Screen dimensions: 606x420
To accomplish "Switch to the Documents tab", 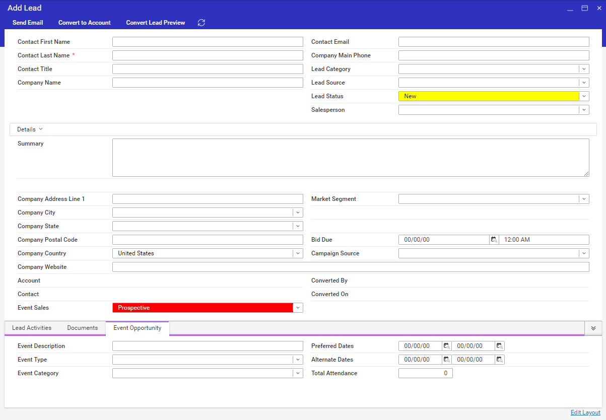I will click(x=83, y=328).
